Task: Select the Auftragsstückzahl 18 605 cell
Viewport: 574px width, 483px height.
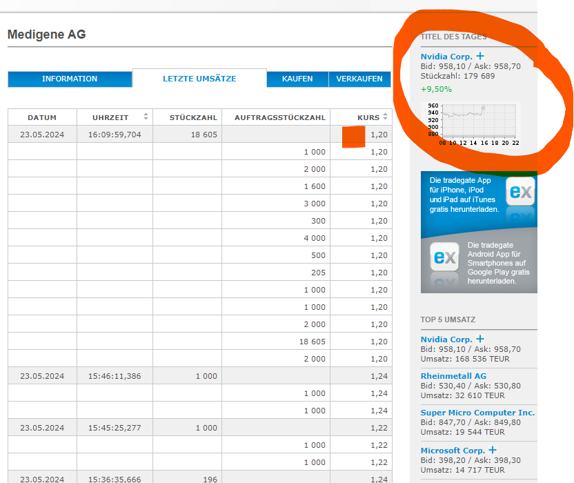Action: point(276,342)
